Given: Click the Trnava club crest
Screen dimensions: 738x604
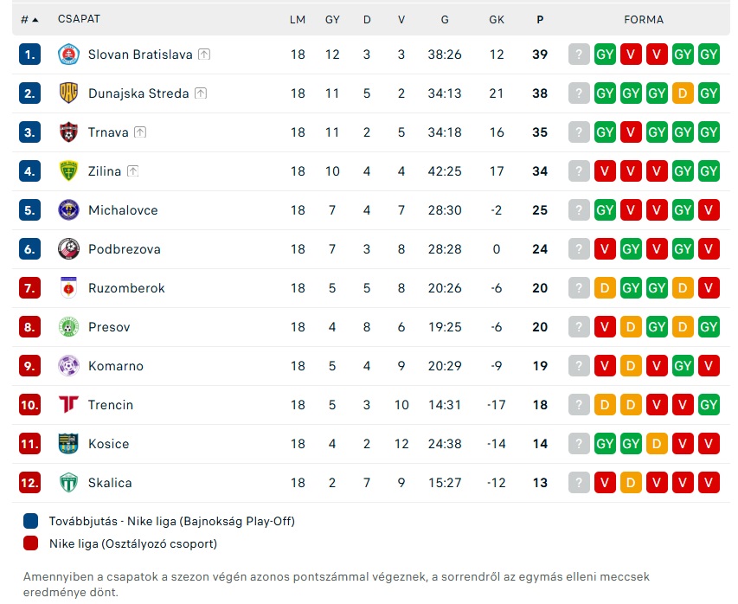Looking at the screenshot, I should 68,132.
